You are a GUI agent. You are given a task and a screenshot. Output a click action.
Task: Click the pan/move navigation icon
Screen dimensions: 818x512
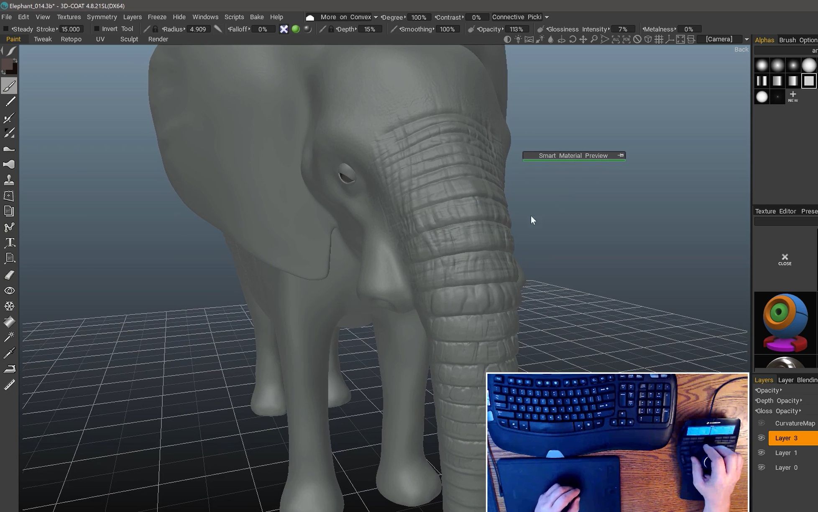[x=583, y=39]
